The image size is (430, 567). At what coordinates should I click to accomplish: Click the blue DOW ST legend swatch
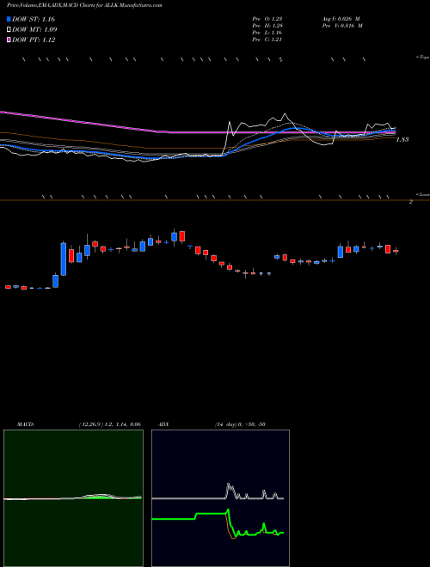point(9,19)
